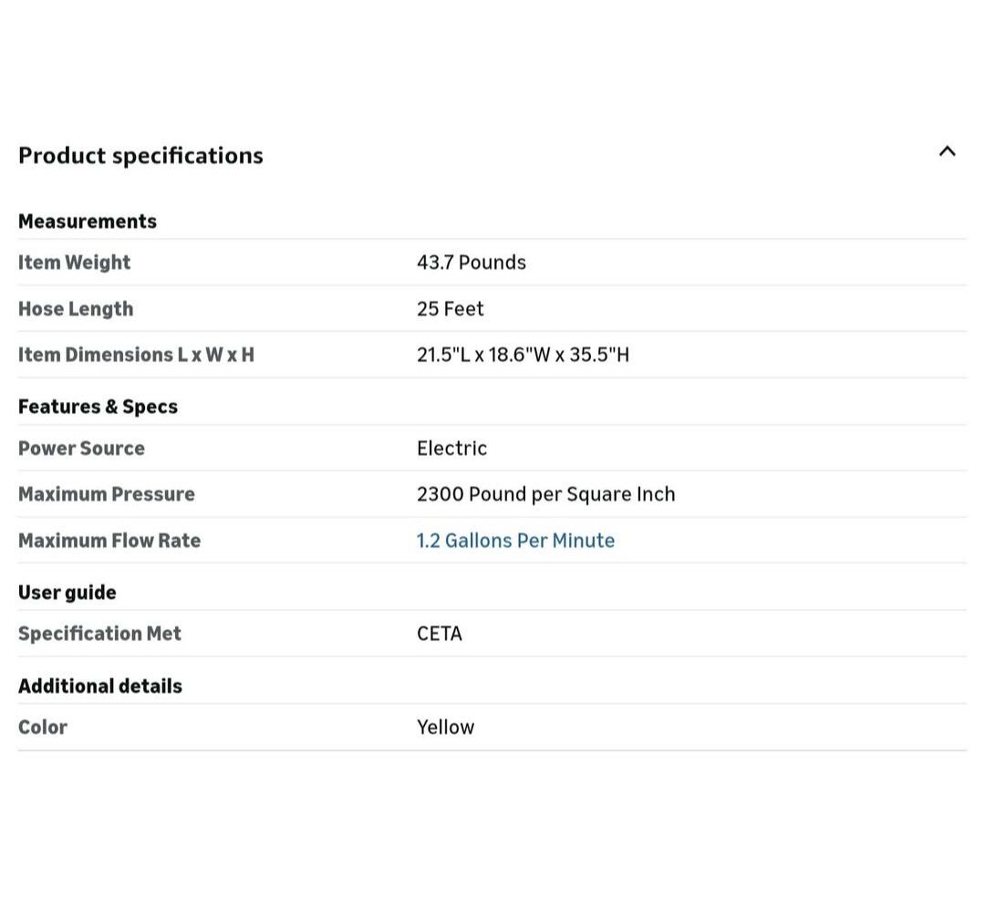Image resolution: width=985 pixels, height=898 pixels.
Task: Open the 1.2 Gallons Per Minute link
Action: coord(515,540)
